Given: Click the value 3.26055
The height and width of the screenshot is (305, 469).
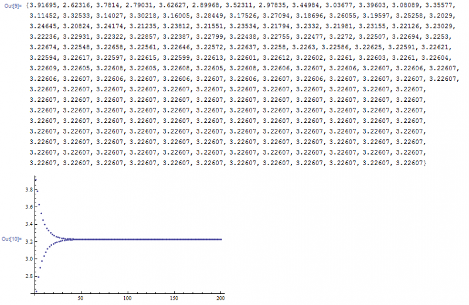Looking at the screenshot, I should (x=343, y=16).
